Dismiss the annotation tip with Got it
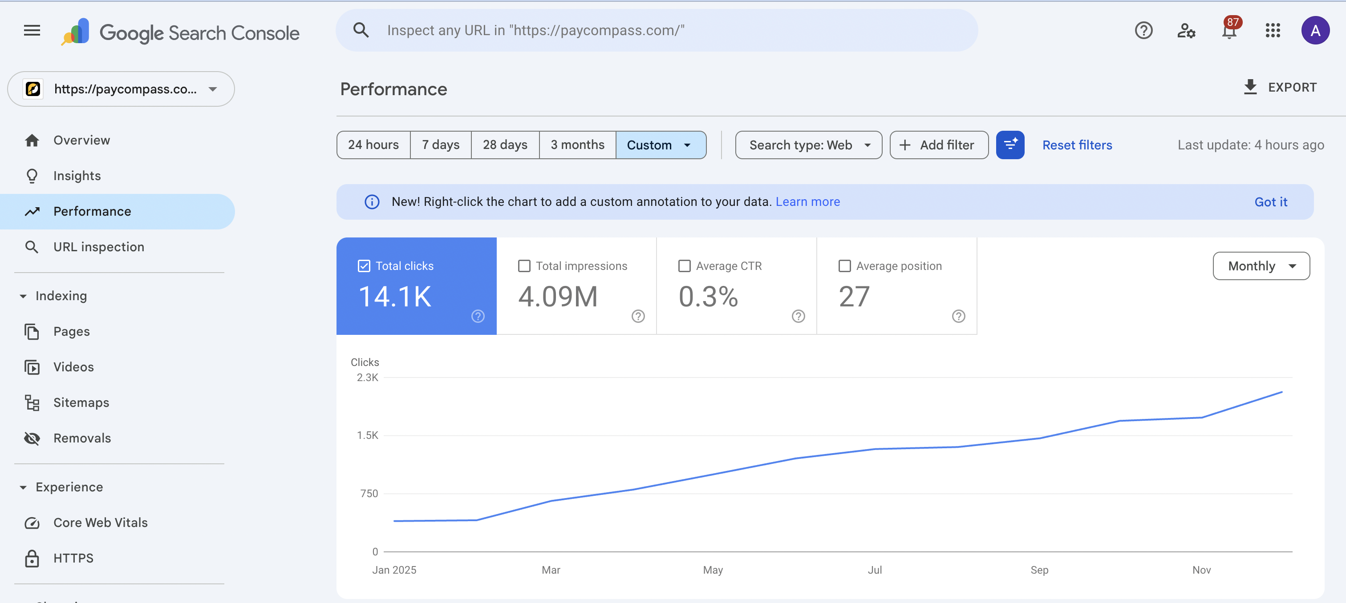 (x=1271, y=201)
